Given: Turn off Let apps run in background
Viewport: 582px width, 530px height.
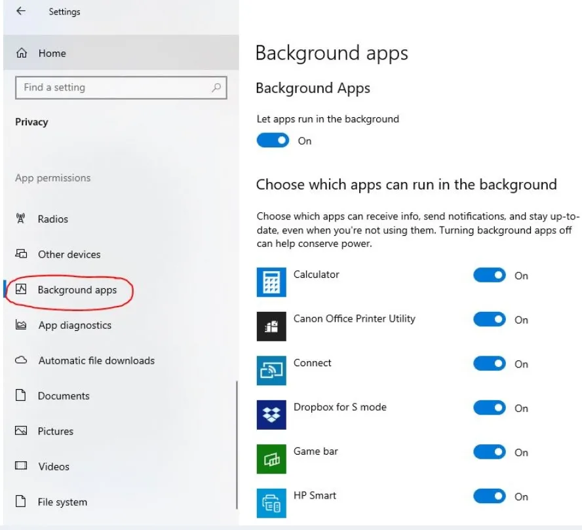Looking at the screenshot, I should 273,141.
